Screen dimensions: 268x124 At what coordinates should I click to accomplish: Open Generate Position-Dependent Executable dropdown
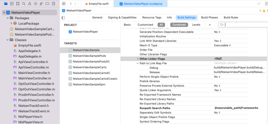[x=217, y=32]
